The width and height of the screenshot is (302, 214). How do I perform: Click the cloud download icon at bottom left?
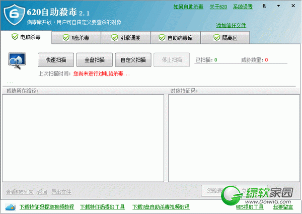coord(10,207)
